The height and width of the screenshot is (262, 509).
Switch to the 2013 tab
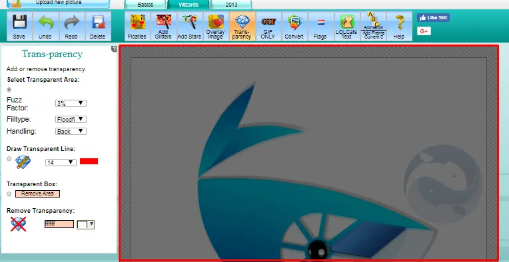tap(231, 5)
